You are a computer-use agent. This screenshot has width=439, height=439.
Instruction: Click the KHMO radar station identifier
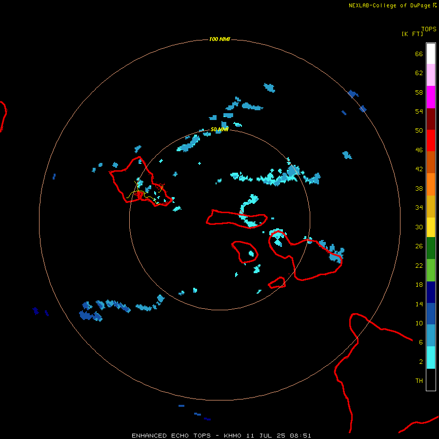232,436
